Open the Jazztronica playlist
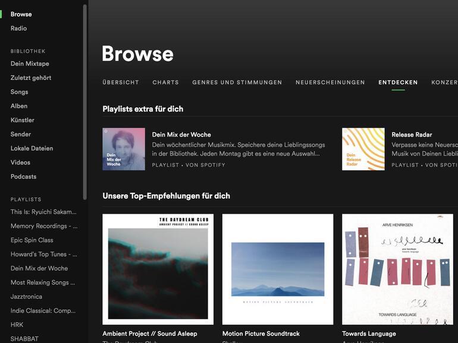 point(26,297)
